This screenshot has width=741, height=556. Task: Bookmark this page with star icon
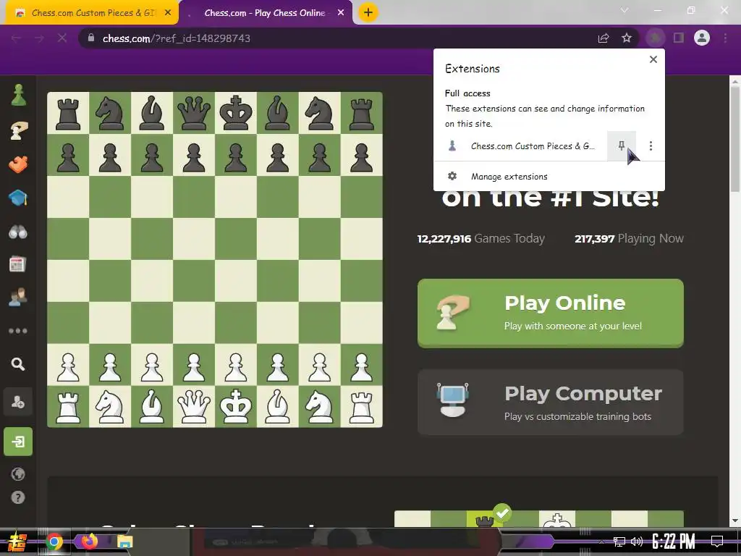[x=627, y=38]
